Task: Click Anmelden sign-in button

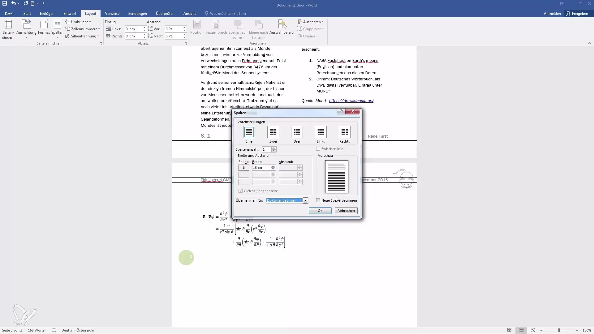Action: 552,14
